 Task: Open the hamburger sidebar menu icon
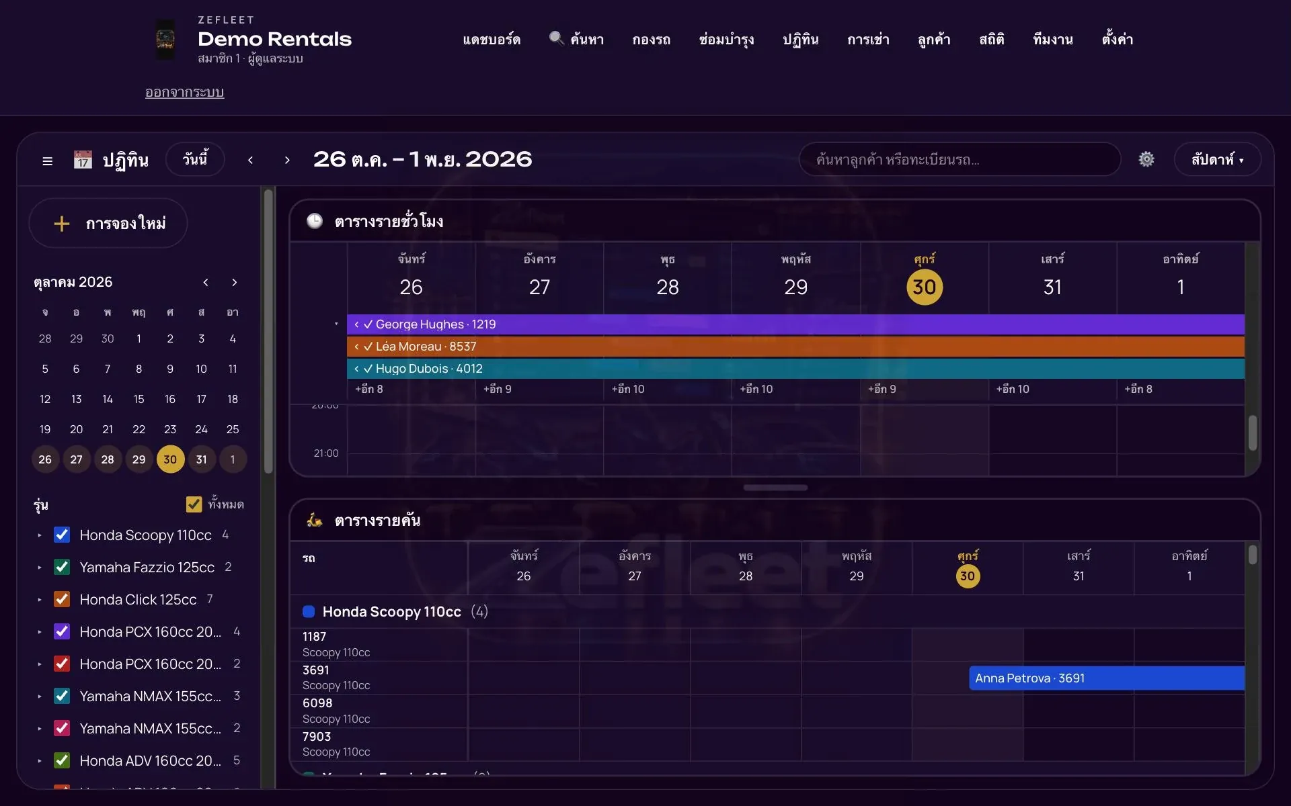(x=48, y=161)
